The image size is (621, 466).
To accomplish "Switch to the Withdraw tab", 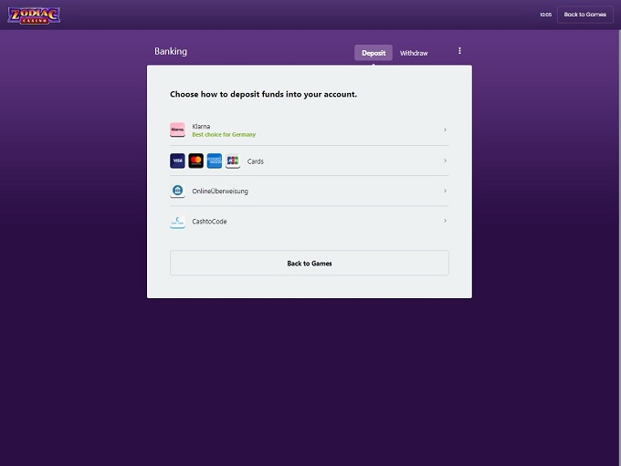I will tap(414, 53).
